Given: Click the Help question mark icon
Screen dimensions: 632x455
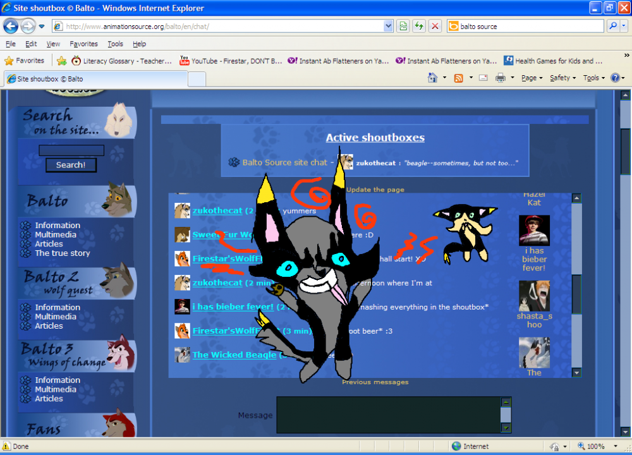Looking at the screenshot, I should pyautogui.click(x=615, y=78).
